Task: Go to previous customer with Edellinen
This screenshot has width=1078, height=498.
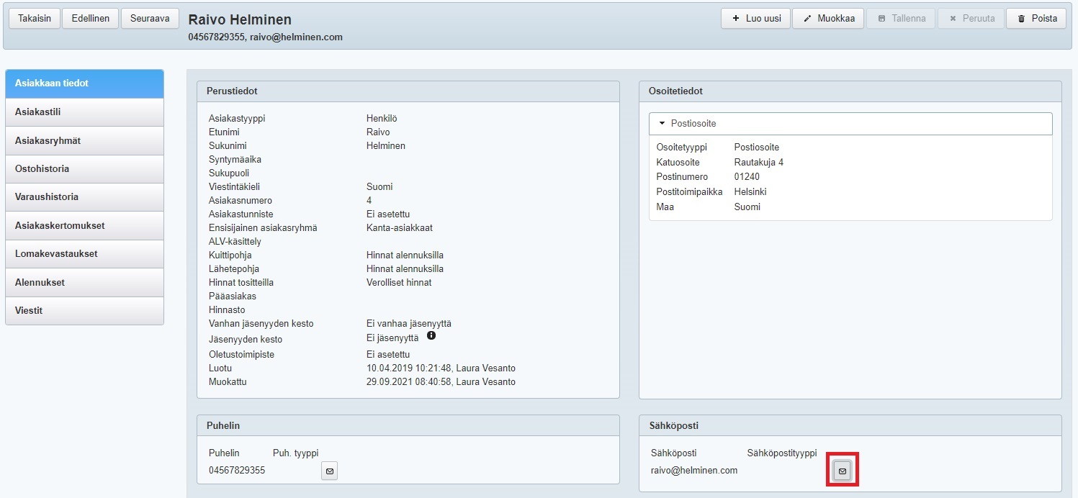Action: tap(91, 19)
